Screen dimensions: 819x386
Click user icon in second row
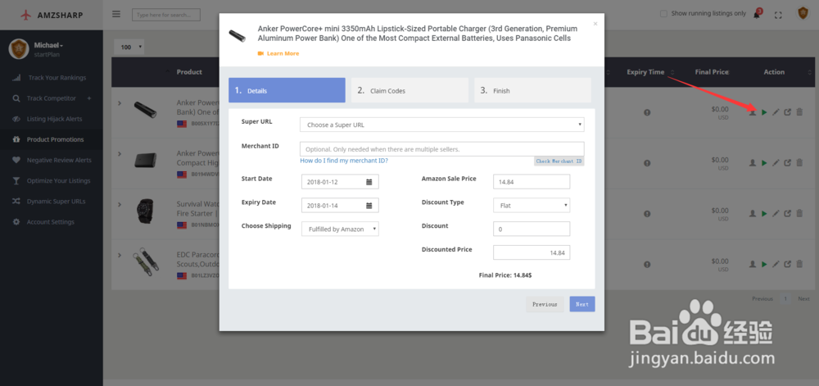[x=753, y=163]
